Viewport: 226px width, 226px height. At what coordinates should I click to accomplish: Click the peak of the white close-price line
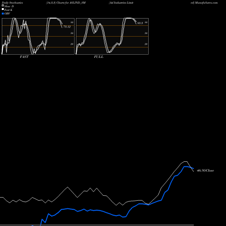coord(186,161)
